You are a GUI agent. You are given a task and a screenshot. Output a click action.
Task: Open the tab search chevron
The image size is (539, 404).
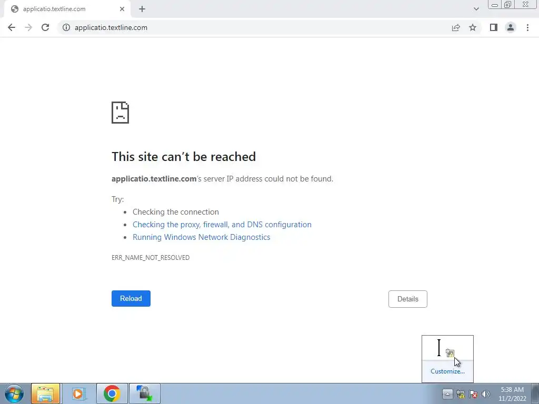coord(476,9)
